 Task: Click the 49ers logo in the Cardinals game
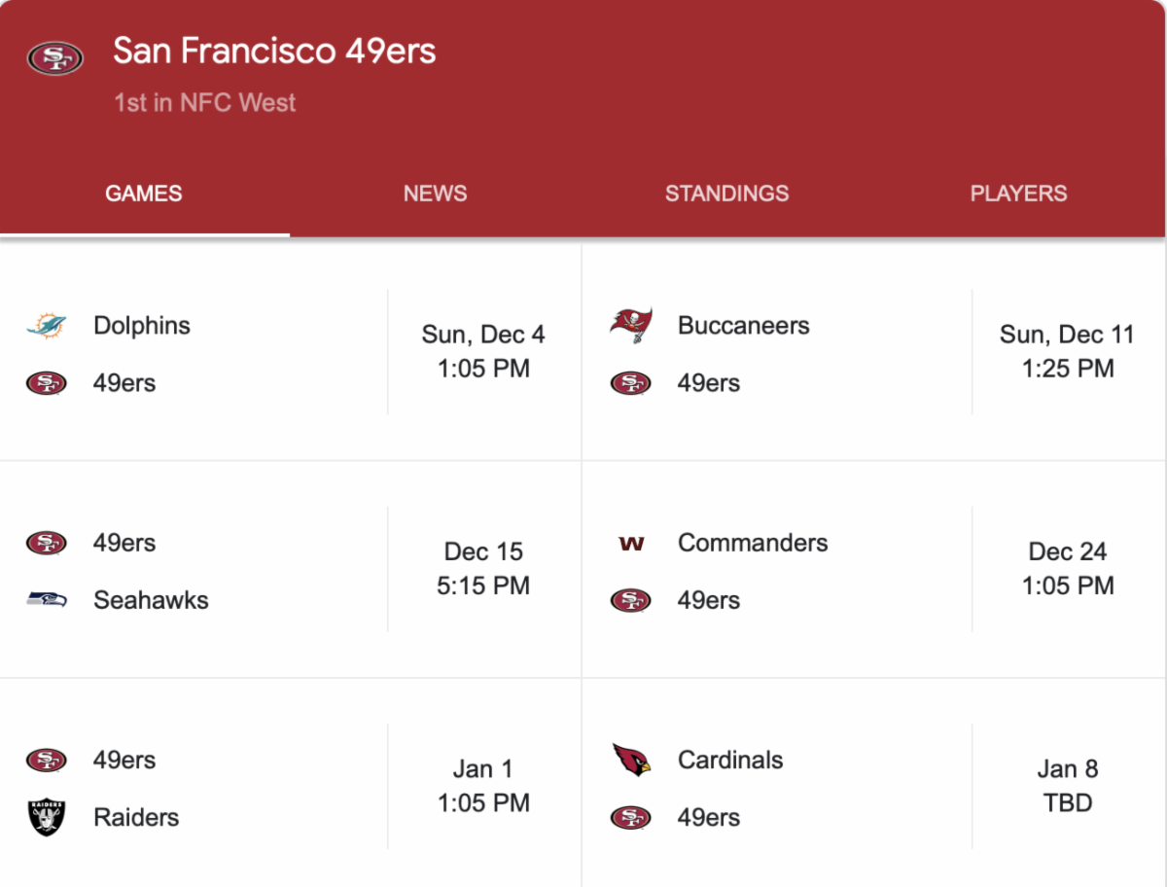[x=631, y=817]
